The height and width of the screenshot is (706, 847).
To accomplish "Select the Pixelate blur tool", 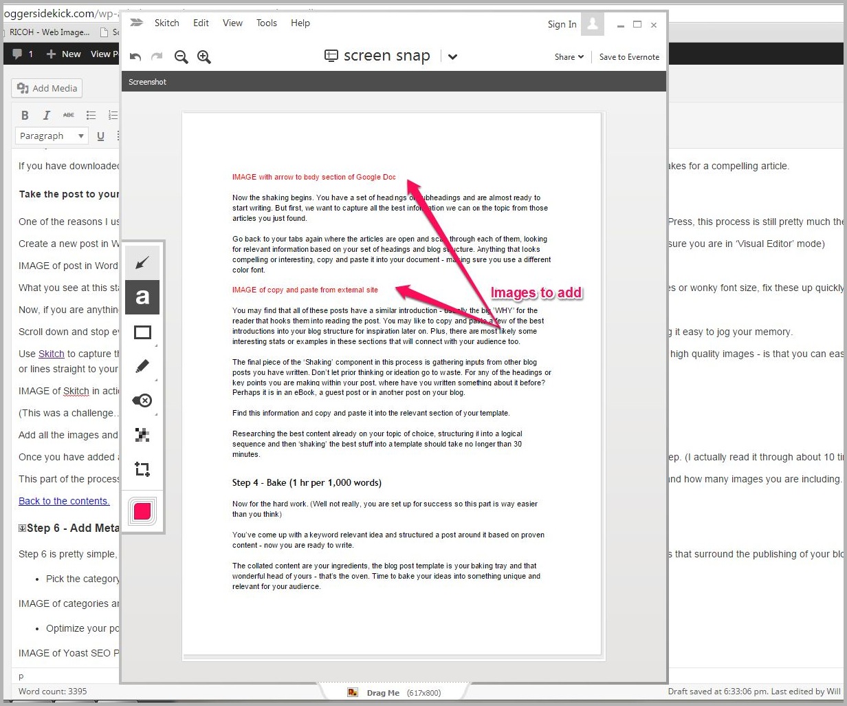I will 142,435.
